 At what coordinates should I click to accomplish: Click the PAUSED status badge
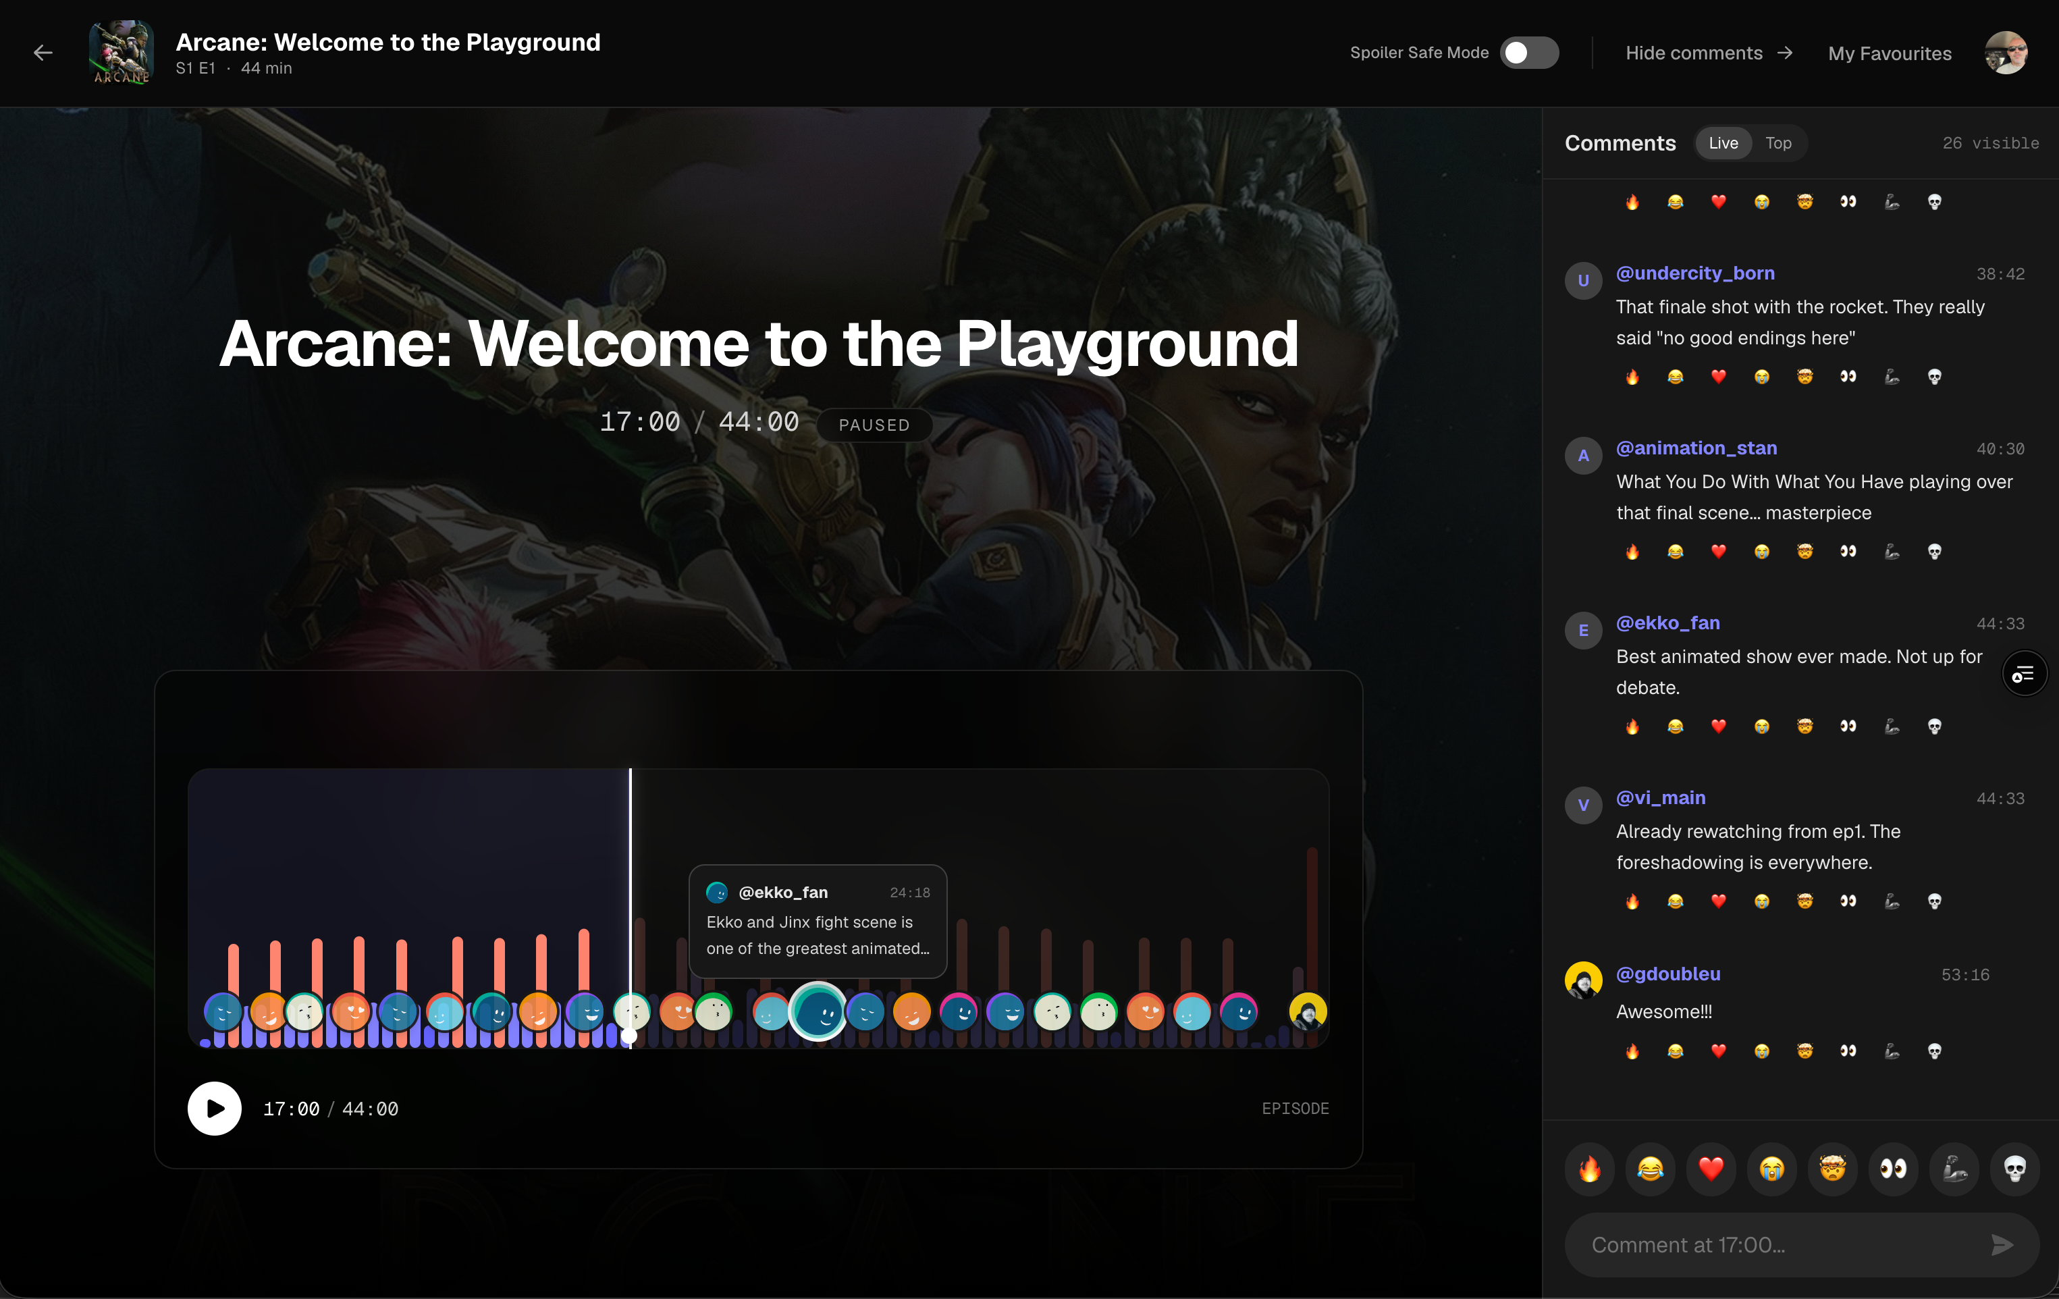pyautogui.click(x=874, y=425)
